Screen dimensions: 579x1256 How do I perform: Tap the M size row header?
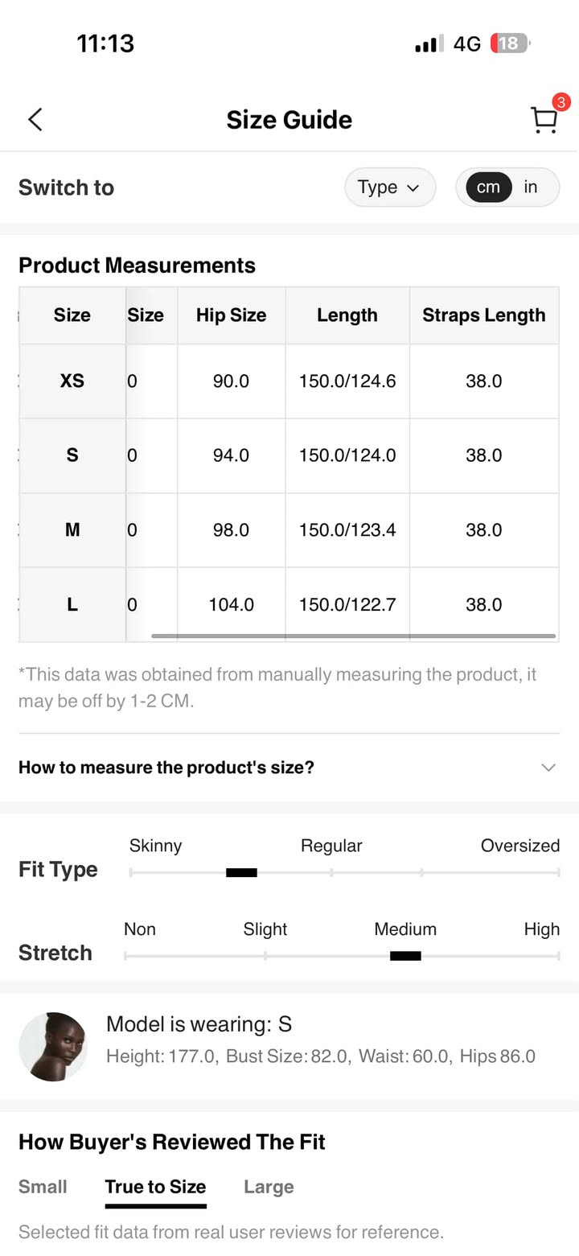72,529
